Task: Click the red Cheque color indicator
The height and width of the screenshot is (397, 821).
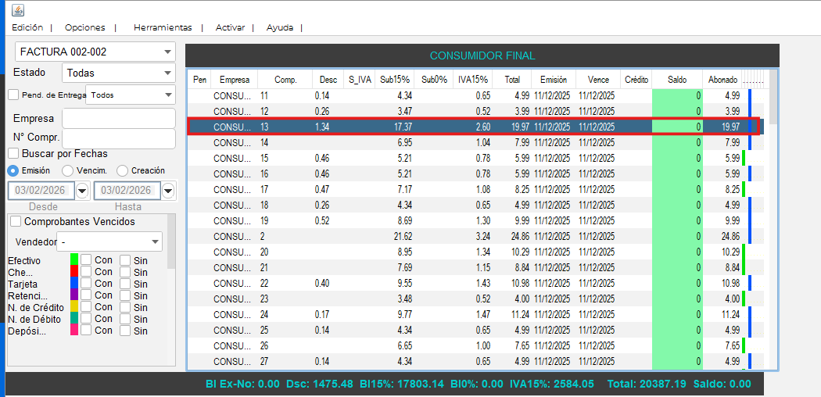Action: click(x=74, y=272)
